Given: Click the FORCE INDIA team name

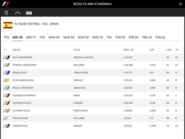Looking at the screenshot, I should tap(81, 110).
